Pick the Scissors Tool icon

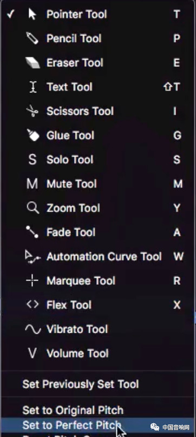pyautogui.click(x=32, y=111)
